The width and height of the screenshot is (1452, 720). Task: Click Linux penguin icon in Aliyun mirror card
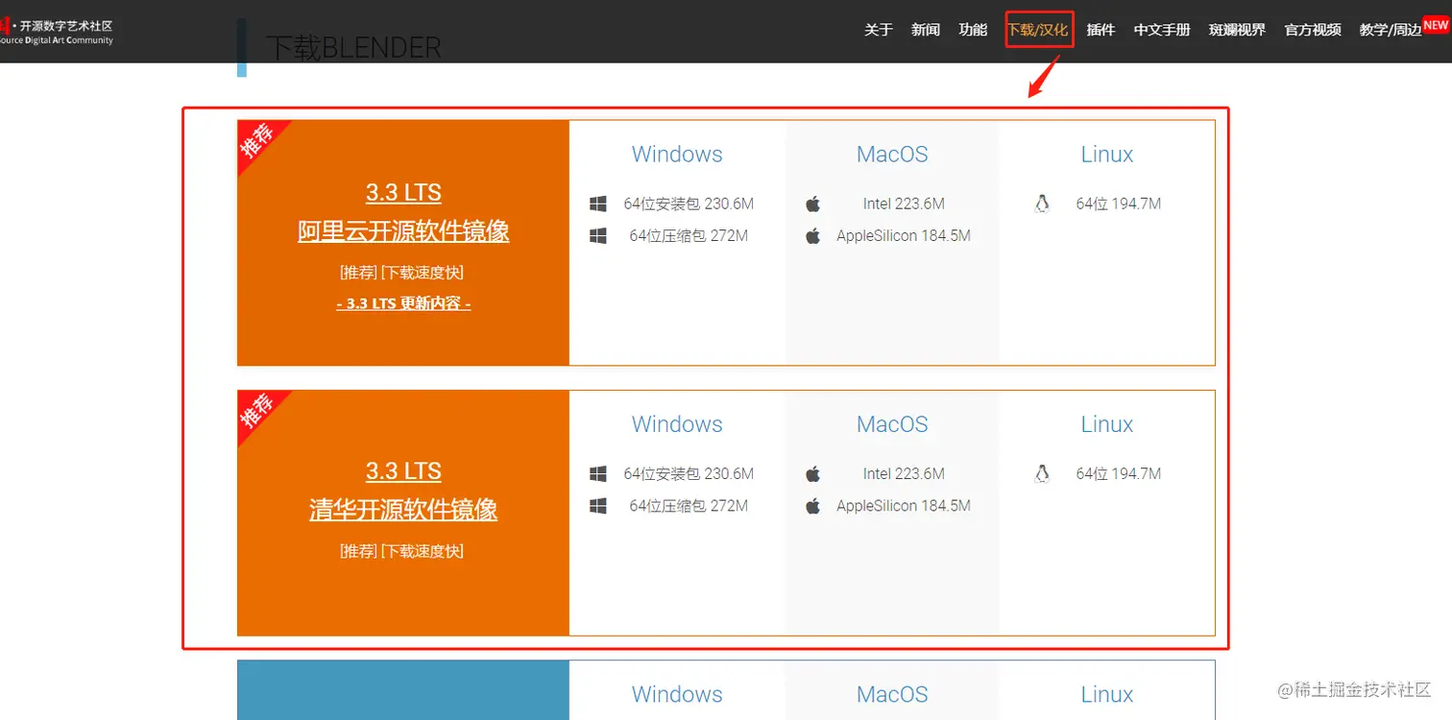tap(1042, 204)
